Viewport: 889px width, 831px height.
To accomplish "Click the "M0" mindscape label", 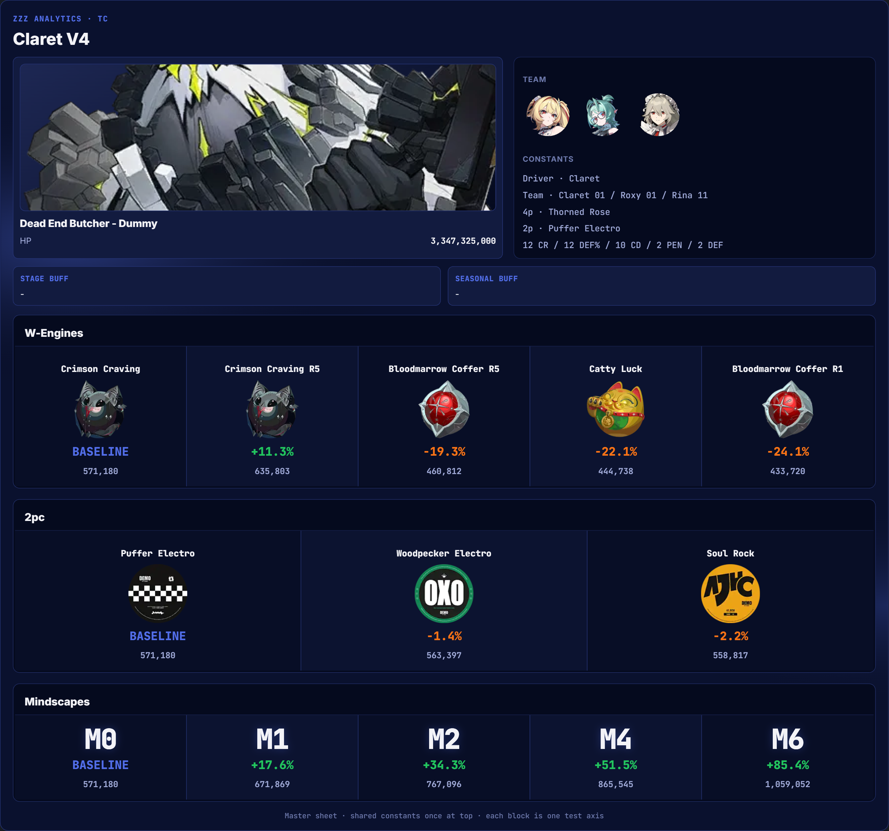I will (100, 739).
